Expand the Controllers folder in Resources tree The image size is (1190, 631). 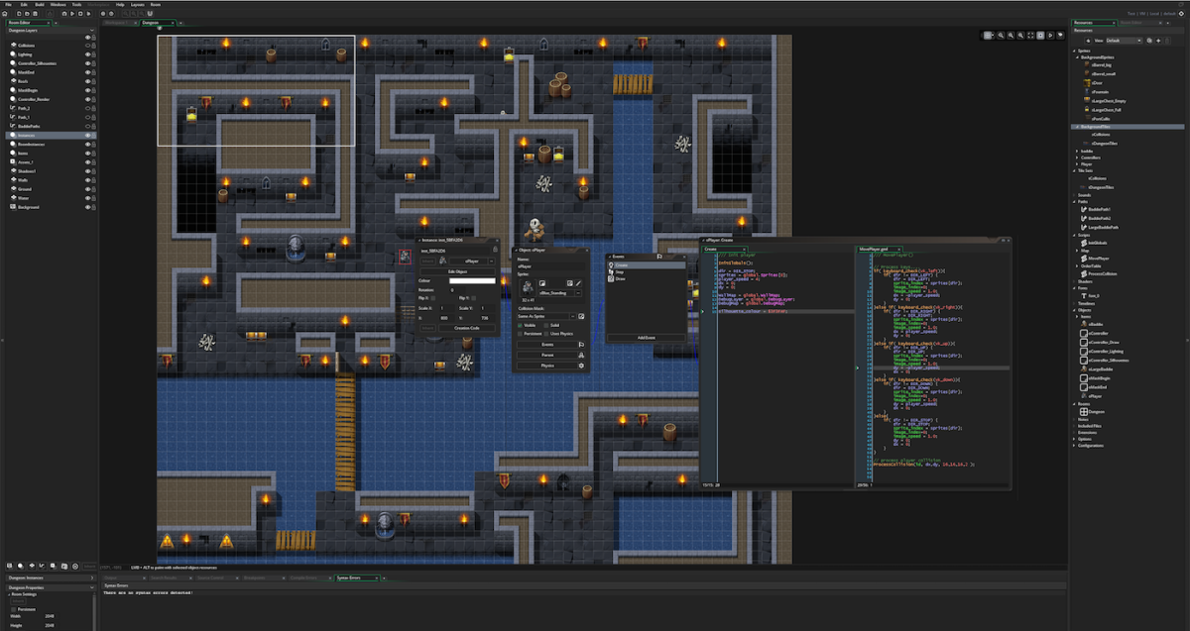click(1078, 157)
